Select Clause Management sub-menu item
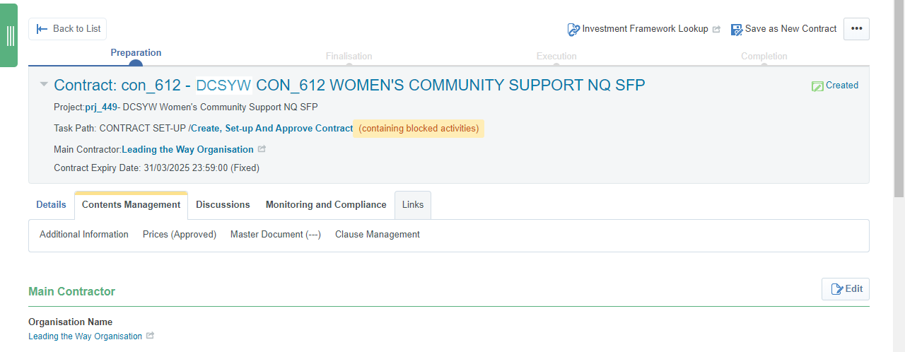905x352 pixels. 378,235
